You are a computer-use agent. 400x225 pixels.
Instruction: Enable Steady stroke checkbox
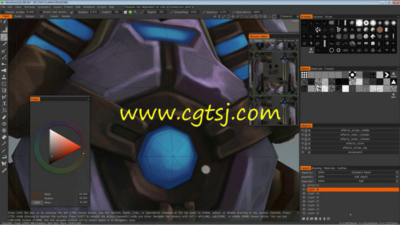[x=3, y=12]
